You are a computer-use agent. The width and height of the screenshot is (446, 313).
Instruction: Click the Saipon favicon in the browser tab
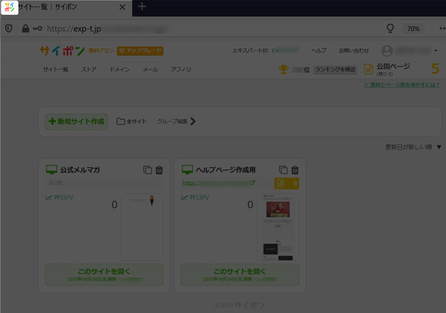pyautogui.click(x=9, y=7)
